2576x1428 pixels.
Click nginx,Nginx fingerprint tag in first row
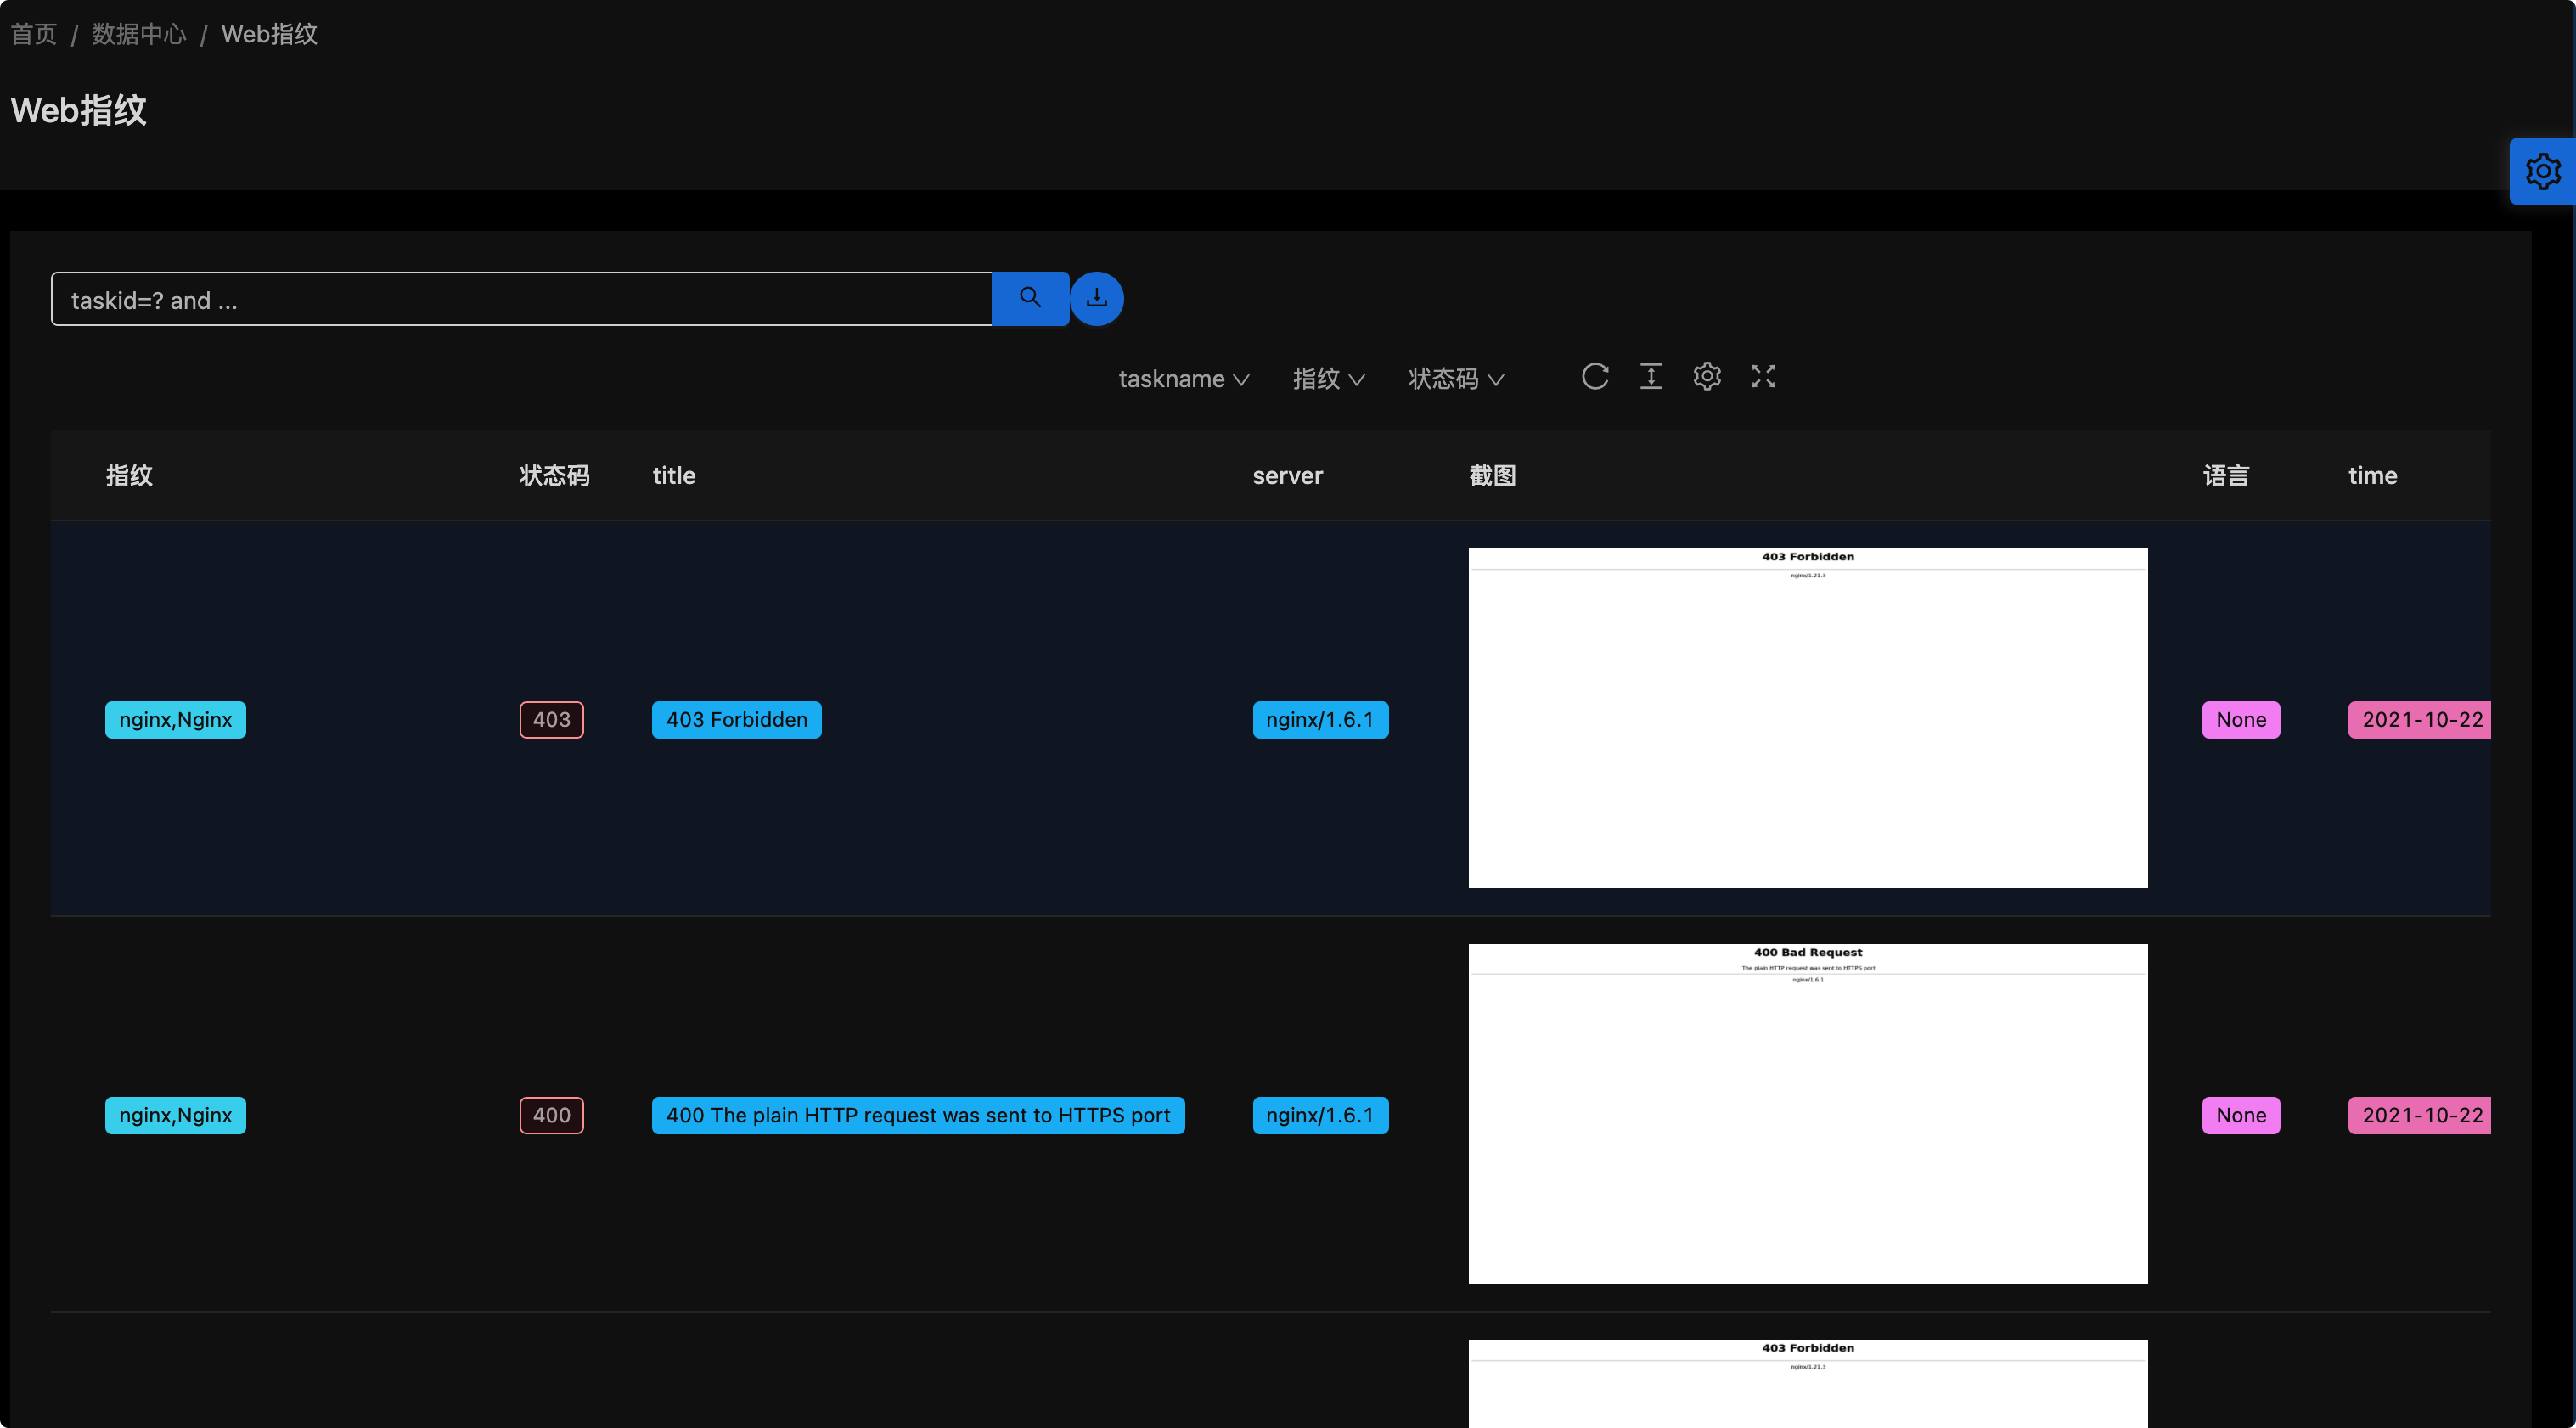coord(175,720)
